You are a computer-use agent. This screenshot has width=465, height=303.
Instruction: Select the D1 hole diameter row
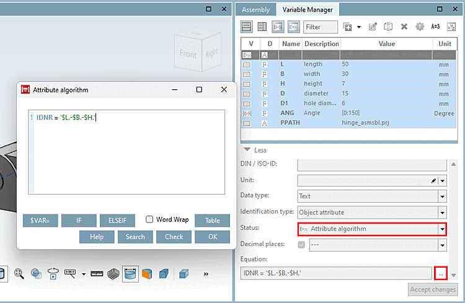tap(348, 103)
